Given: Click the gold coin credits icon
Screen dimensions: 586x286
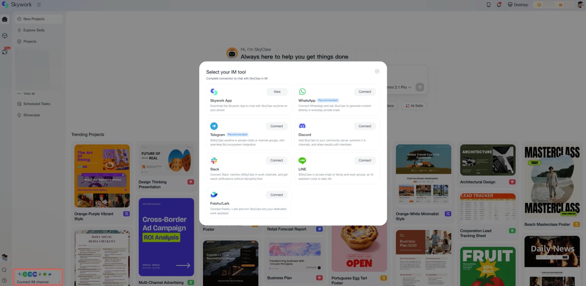Looking at the screenshot, I should tap(539, 5).
